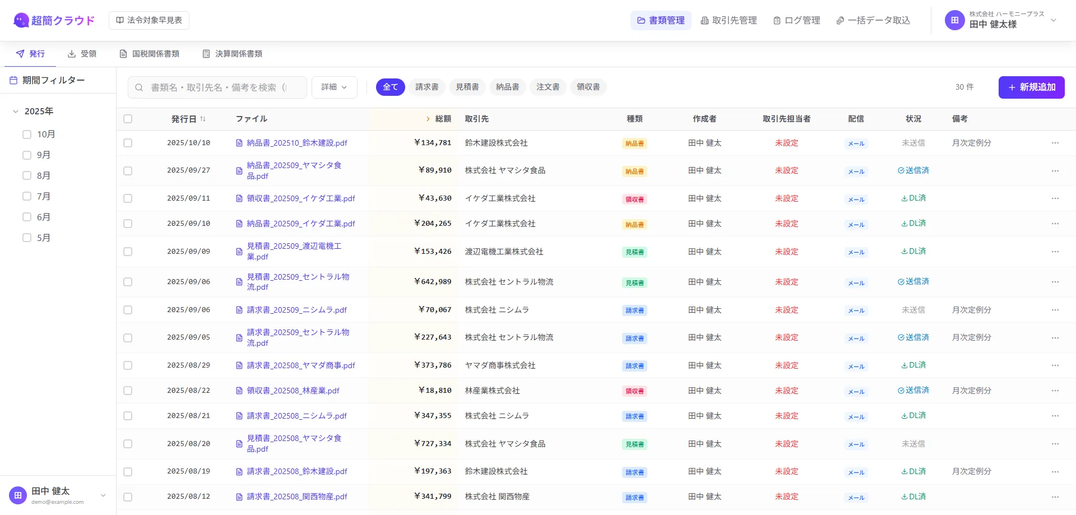Switch to the 決算関係書類 tab
The width and height of the screenshot is (1076, 515).
pos(232,54)
